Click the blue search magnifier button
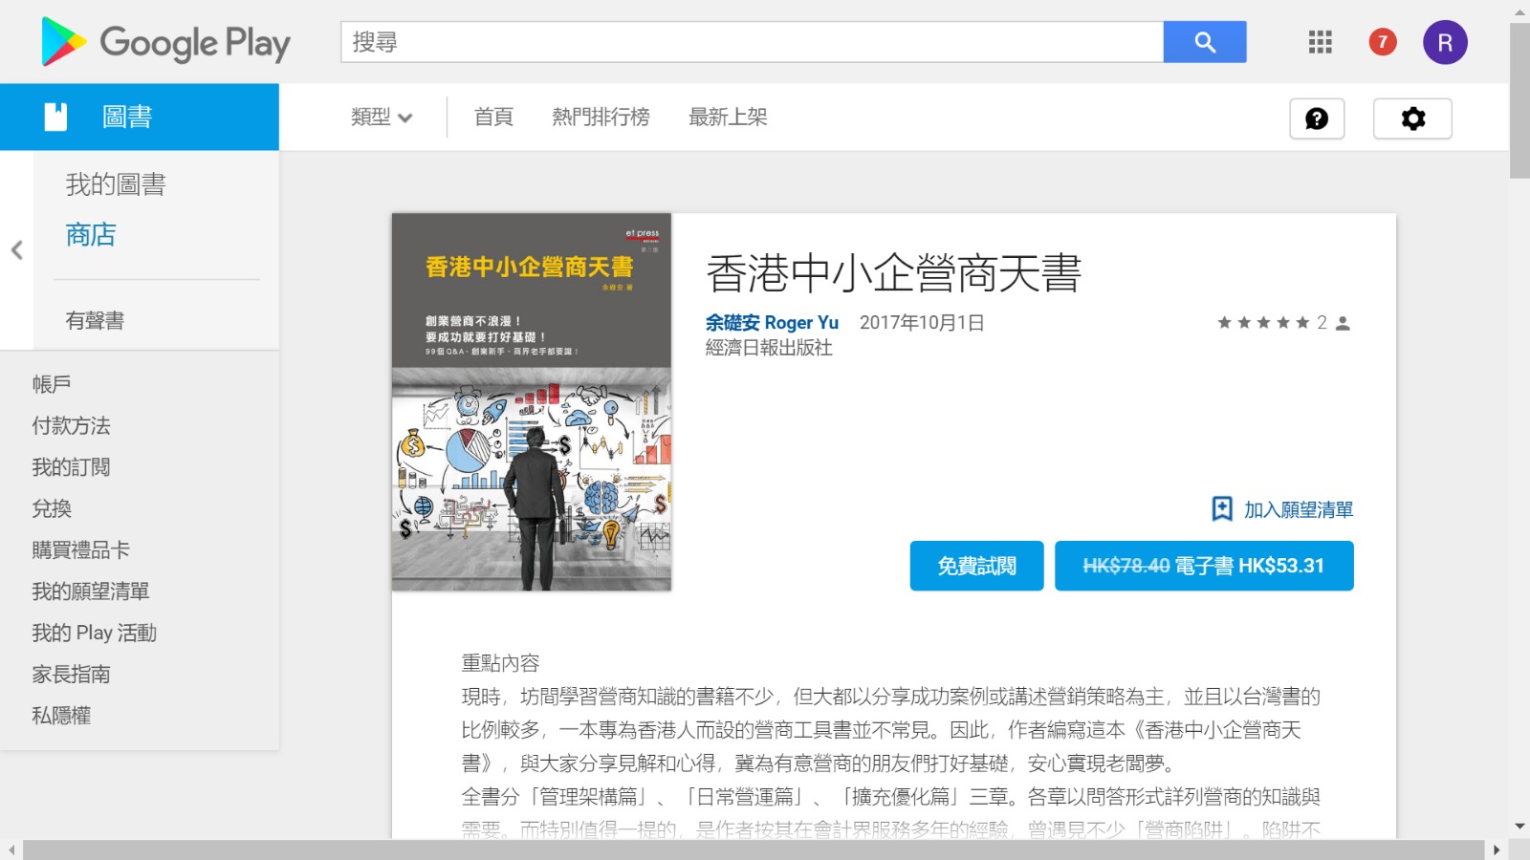This screenshot has height=860, width=1530. coord(1205,42)
